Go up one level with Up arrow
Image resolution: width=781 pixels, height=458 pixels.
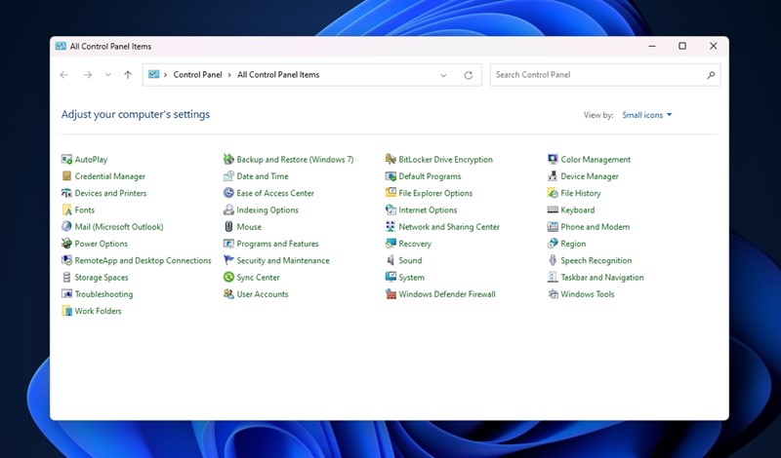click(x=128, y=75)
